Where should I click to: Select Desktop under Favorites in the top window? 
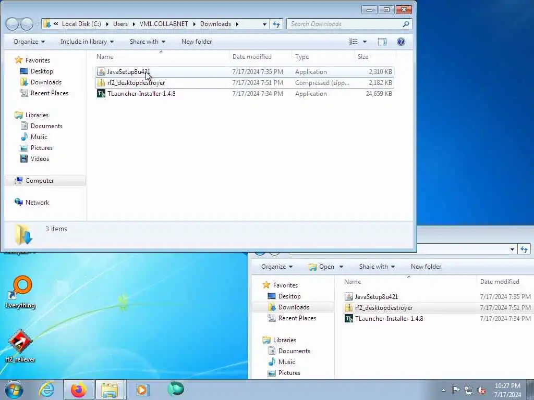[42, 71]
